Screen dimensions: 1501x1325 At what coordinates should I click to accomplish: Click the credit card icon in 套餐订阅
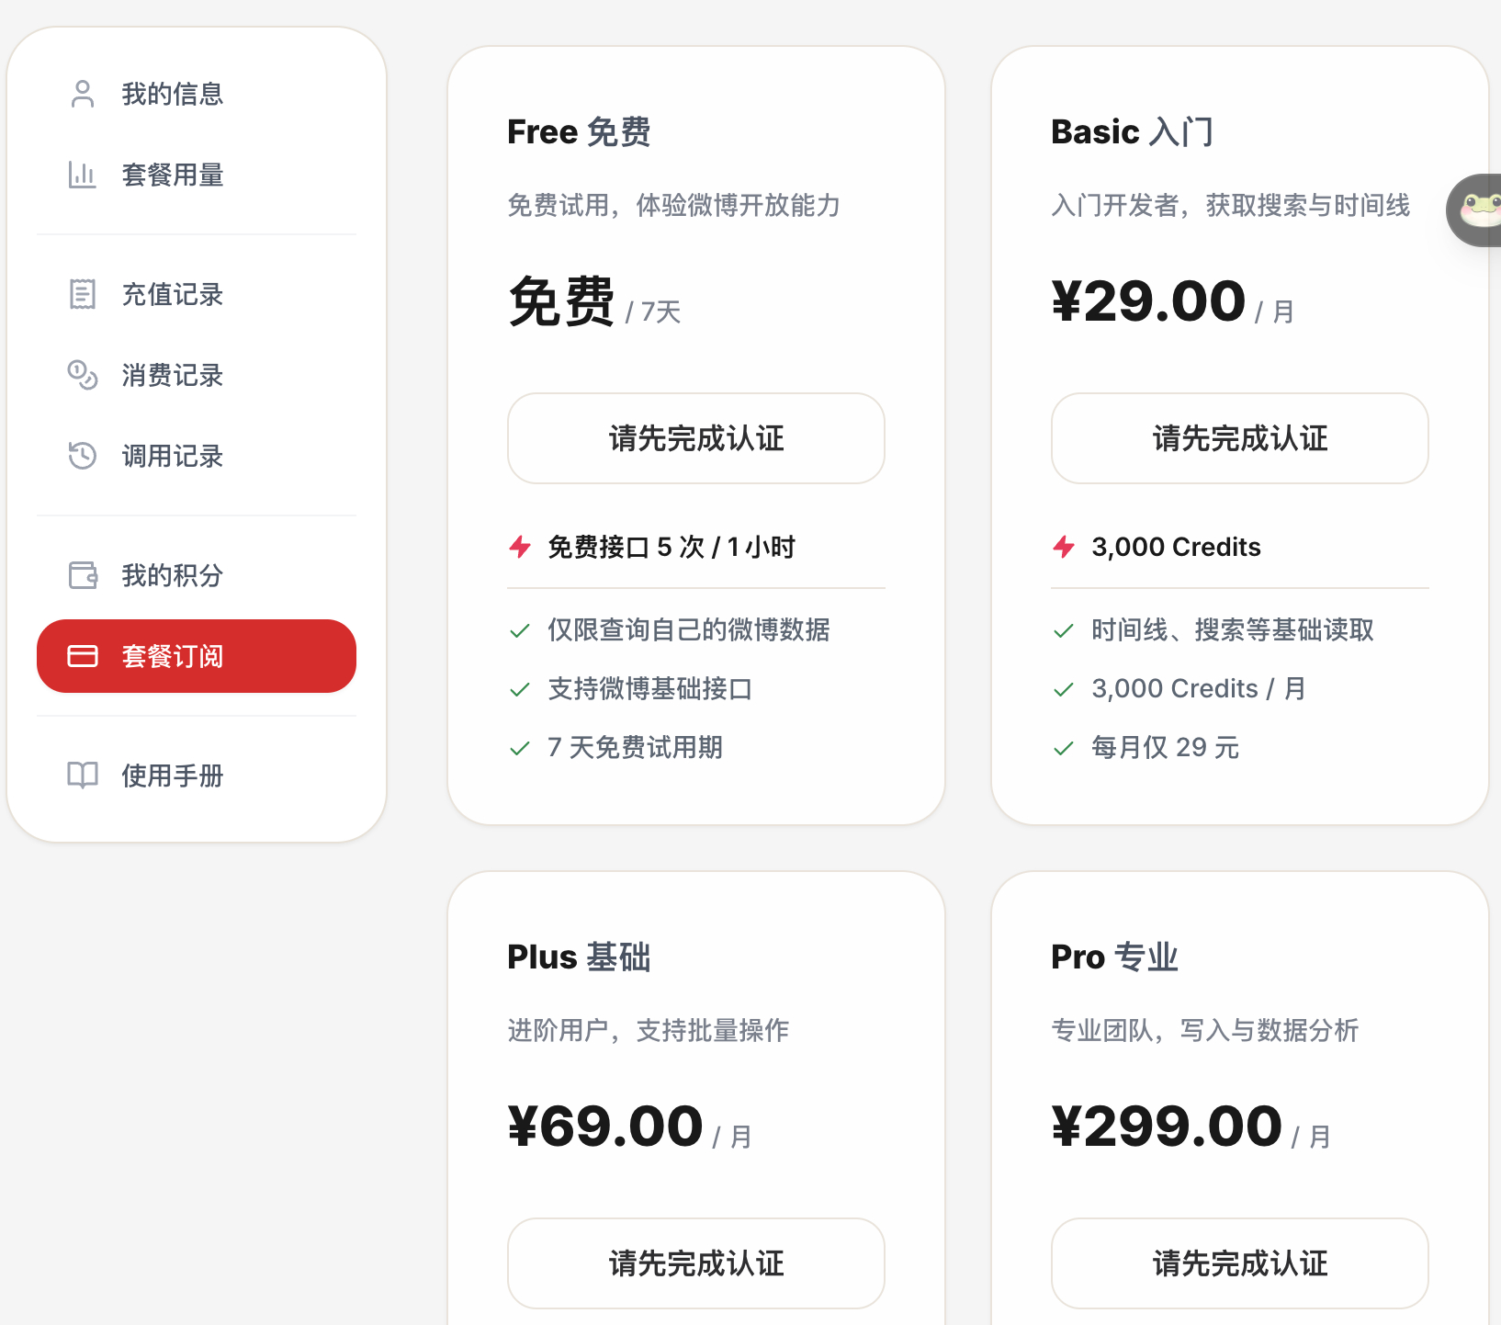point(83,656)
